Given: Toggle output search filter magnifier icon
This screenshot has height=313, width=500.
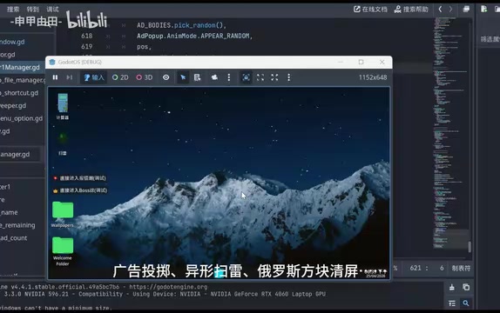Looking at the screenshot, I should 466,303.
